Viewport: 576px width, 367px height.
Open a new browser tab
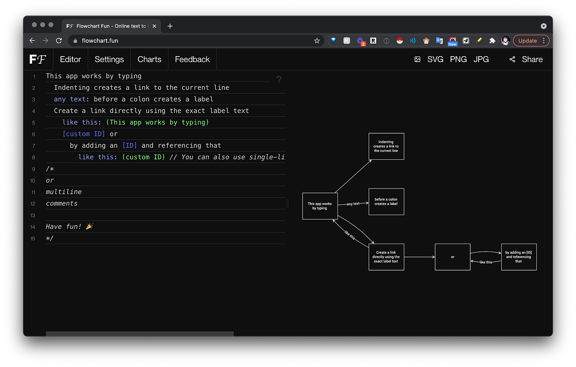tap(170, 26)
